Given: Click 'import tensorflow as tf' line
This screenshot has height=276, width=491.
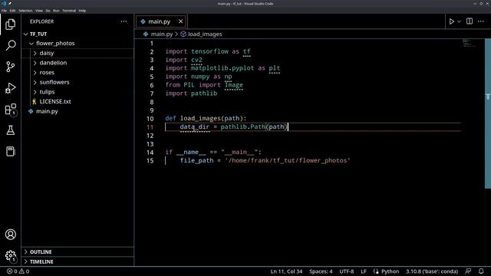Looking at the screenshot, I should (208, 51).
